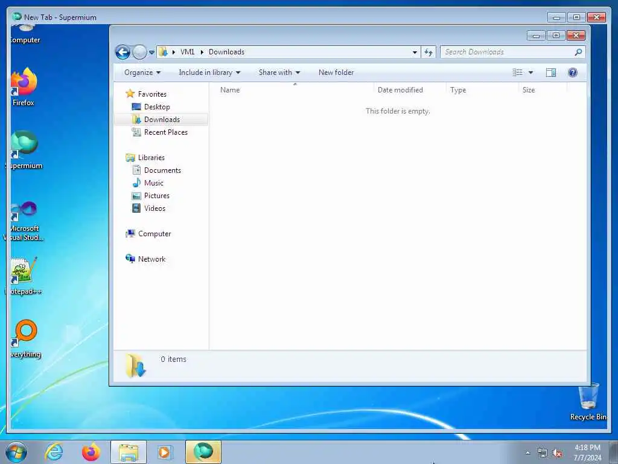Click the '0 items' status text
Image resolution: width=618 pixels, height=464 pixels.
173,359
